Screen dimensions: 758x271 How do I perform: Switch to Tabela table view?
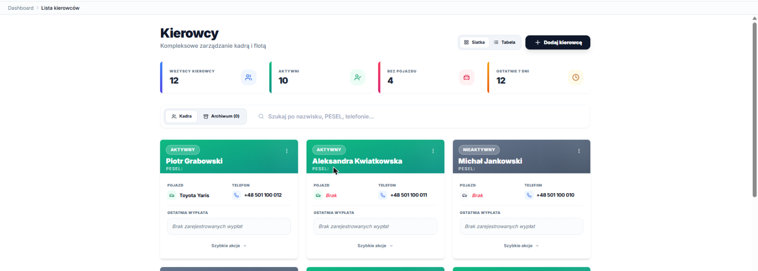pyautogui.click(x=504, y=43)
